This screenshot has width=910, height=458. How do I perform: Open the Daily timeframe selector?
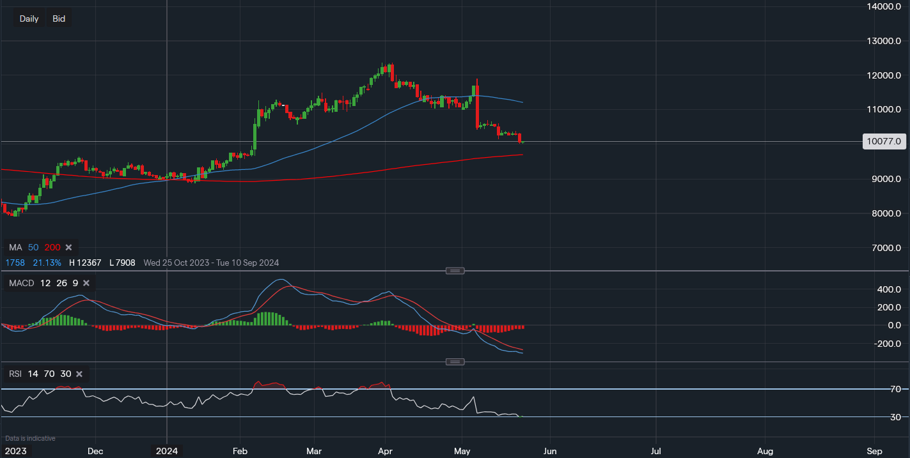point(29,19)
